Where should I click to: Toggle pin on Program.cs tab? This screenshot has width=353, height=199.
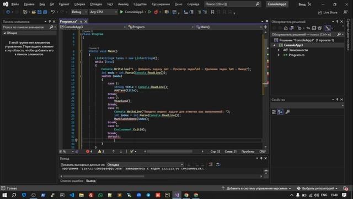81,22
